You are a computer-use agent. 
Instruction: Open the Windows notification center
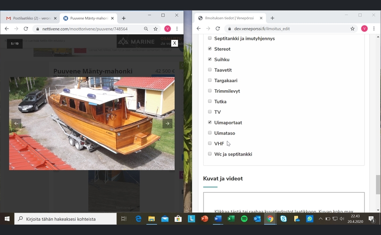(371, 219)
